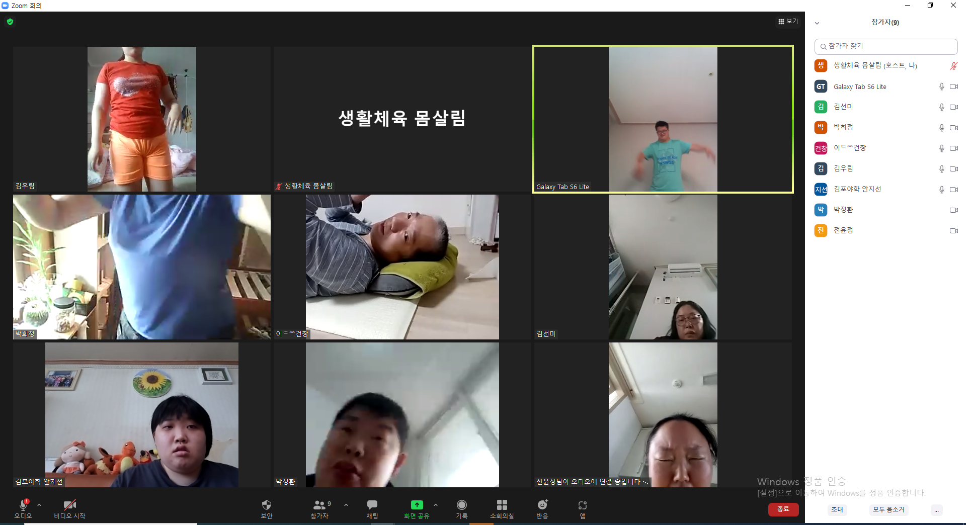Image resolution: width=973 pixels, height=525 pixels.
Task: Click camera icon for 김우림
Action: tap(954, 169)
